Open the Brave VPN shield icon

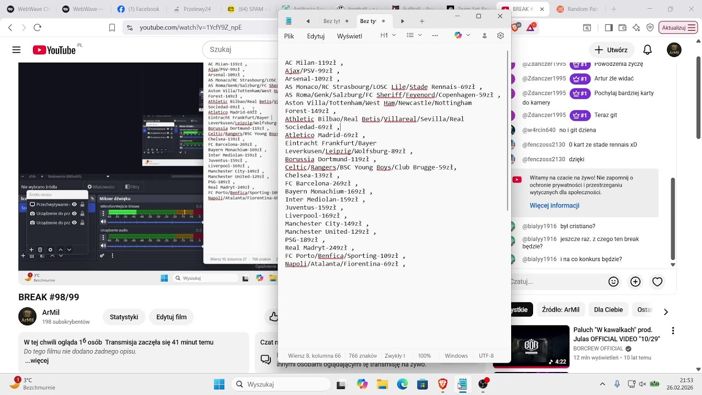pyautogui.click(x=650, y=27)
